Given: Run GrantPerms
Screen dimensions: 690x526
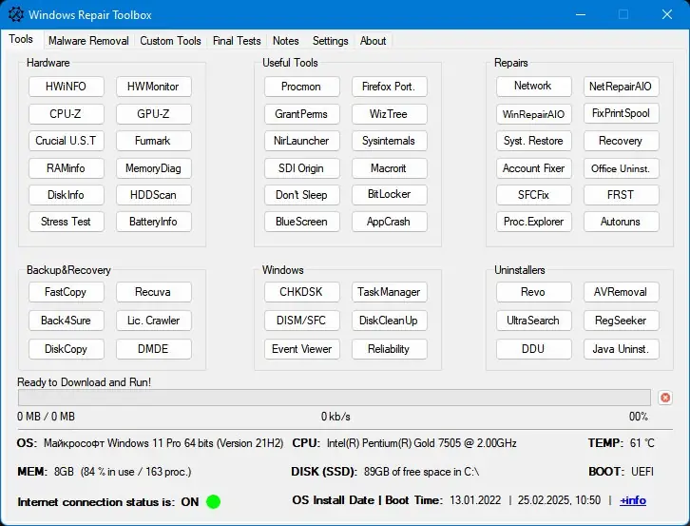Looking at the screenshot, I should coord(301,113).
